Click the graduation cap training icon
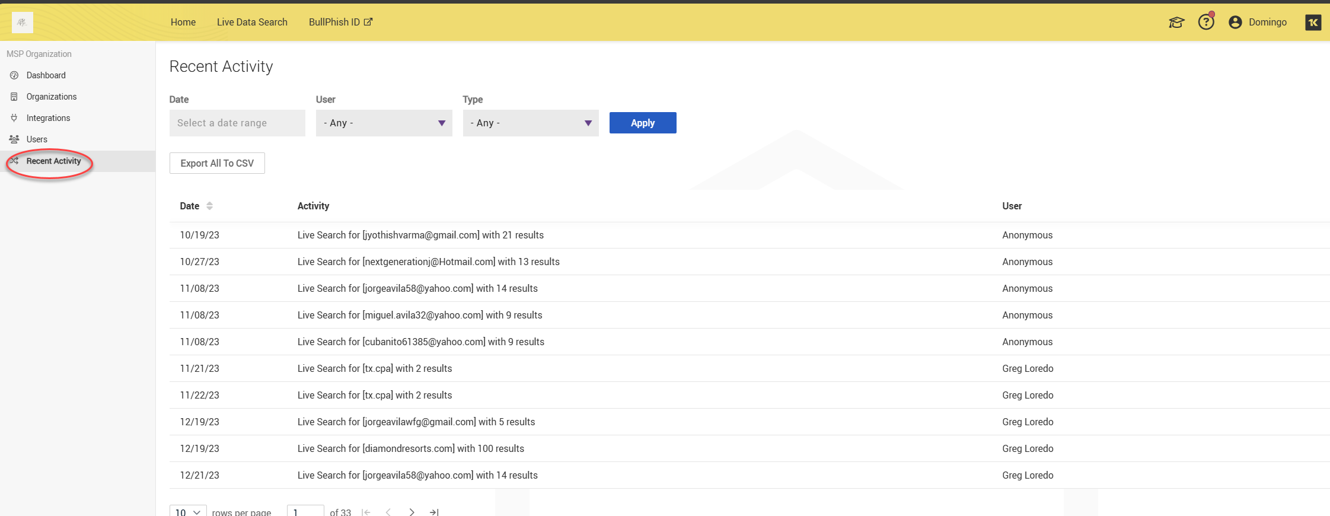The image size is (1330, 516). coord(1176,23)
